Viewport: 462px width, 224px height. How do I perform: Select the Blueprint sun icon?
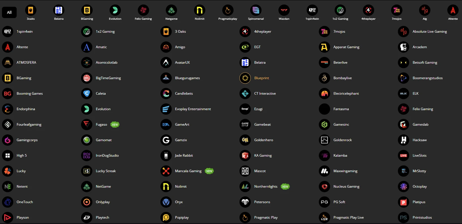tap(245, 78)
